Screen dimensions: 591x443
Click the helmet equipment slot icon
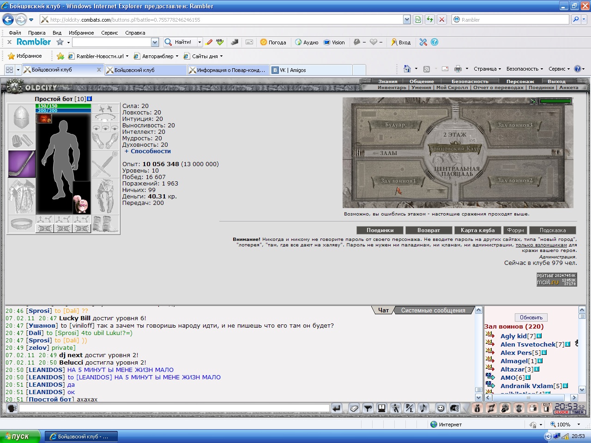pyautogui.click(x=21, y=118)
